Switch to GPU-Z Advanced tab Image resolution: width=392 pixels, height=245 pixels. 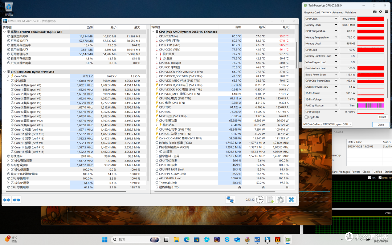tap(338, 12)
